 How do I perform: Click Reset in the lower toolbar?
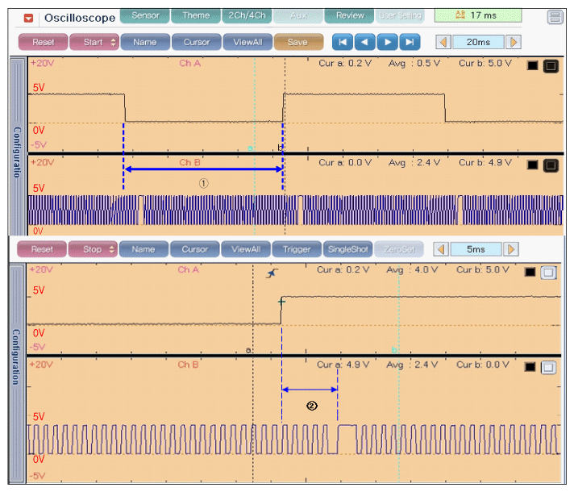tap(42, 249)
